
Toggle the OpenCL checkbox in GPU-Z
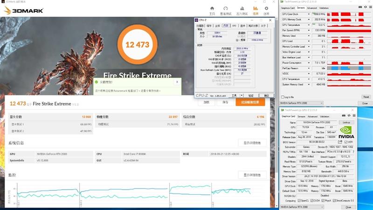point(299,201)
